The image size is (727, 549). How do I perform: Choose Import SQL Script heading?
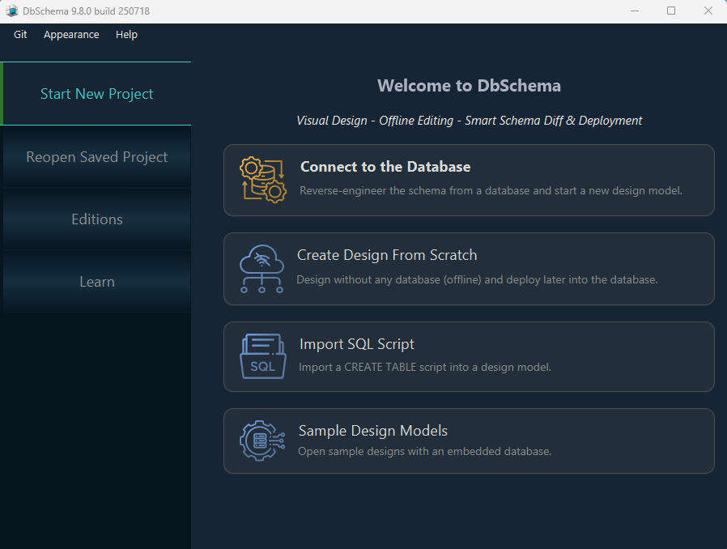click(357, 344)
